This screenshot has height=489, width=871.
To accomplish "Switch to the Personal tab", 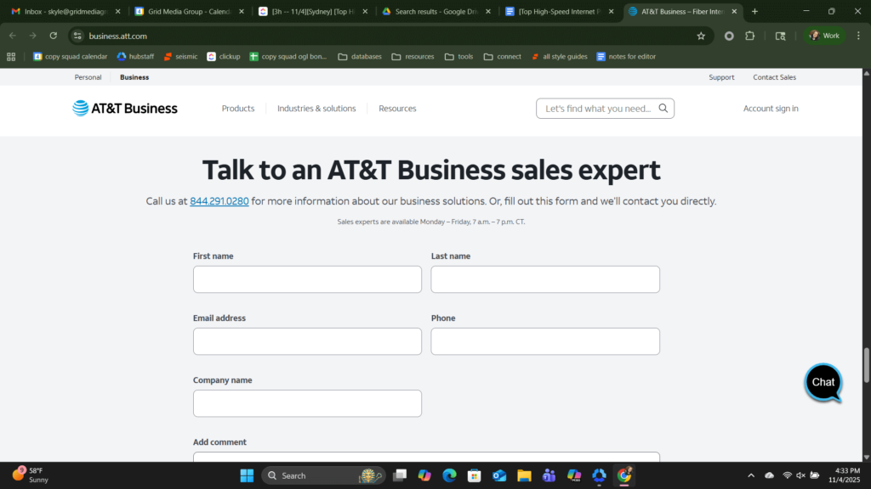I will [88, 77].
